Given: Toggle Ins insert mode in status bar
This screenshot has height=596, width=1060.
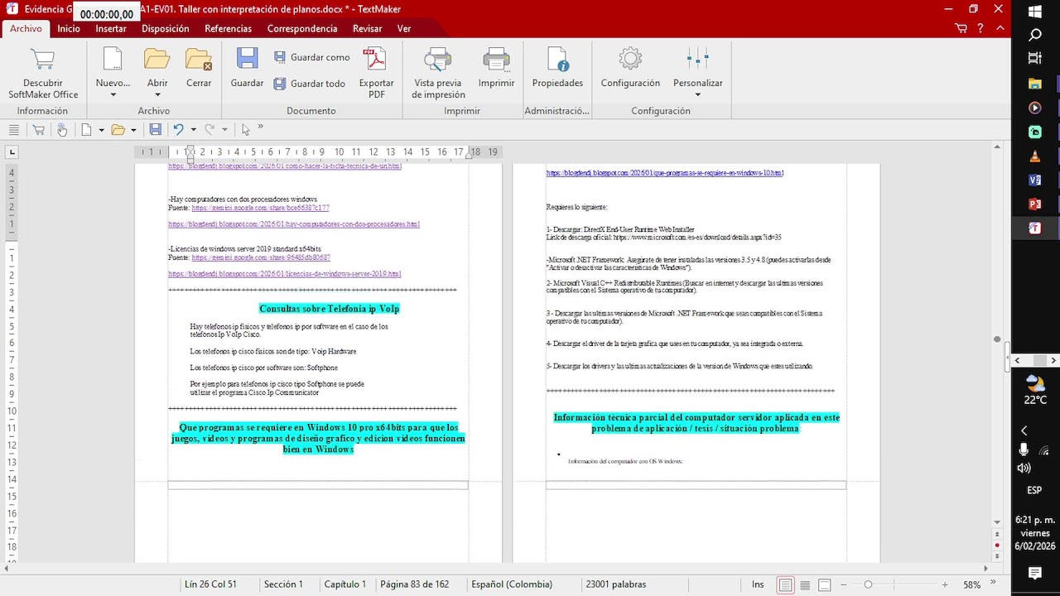Looking at the screenshot, I should coord(758,584).
